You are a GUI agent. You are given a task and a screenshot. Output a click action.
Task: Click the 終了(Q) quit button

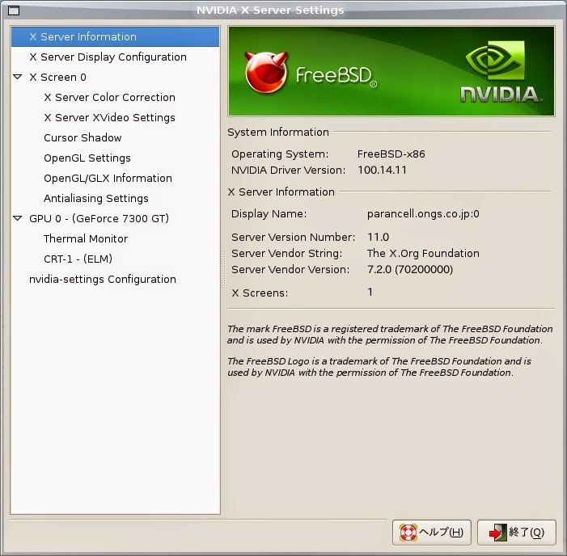click(516, 532)
